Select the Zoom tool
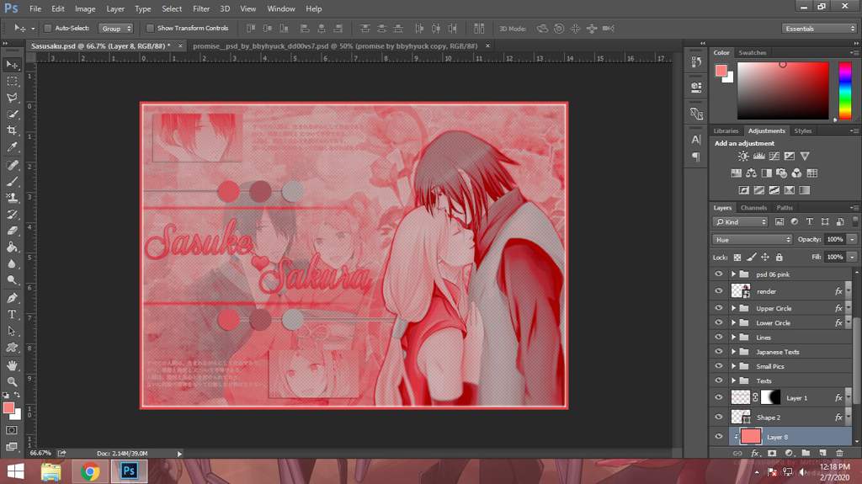This screenshot has width=862, height=484. pyautogui.click(x=12, y=381)
